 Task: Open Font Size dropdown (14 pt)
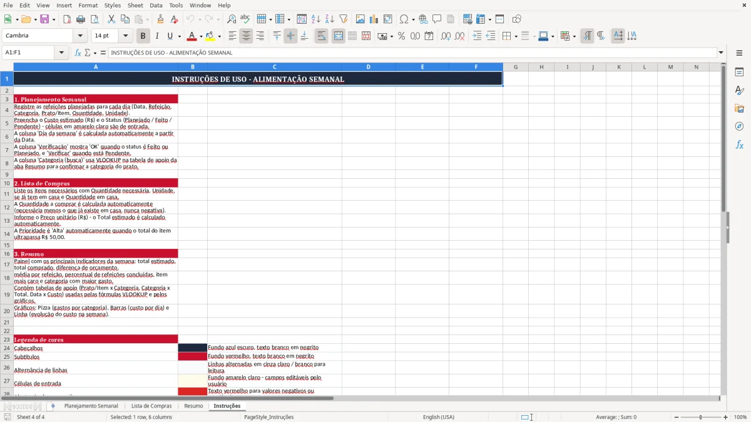pos(125,36)
